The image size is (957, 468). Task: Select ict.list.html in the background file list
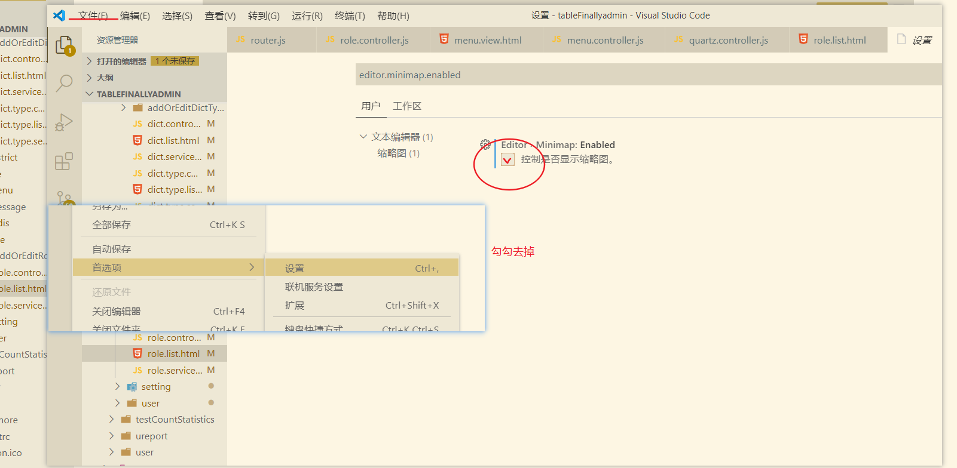23,75
